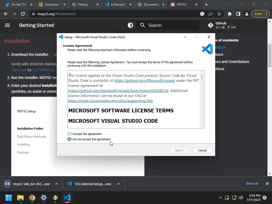Share this page via share icon

(211, 14)
